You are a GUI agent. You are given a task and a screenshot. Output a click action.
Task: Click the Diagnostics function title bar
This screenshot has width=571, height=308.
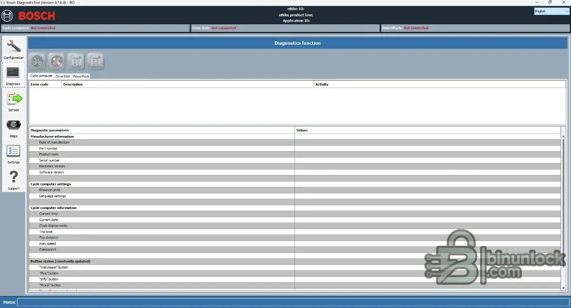(x=297, y=43)
